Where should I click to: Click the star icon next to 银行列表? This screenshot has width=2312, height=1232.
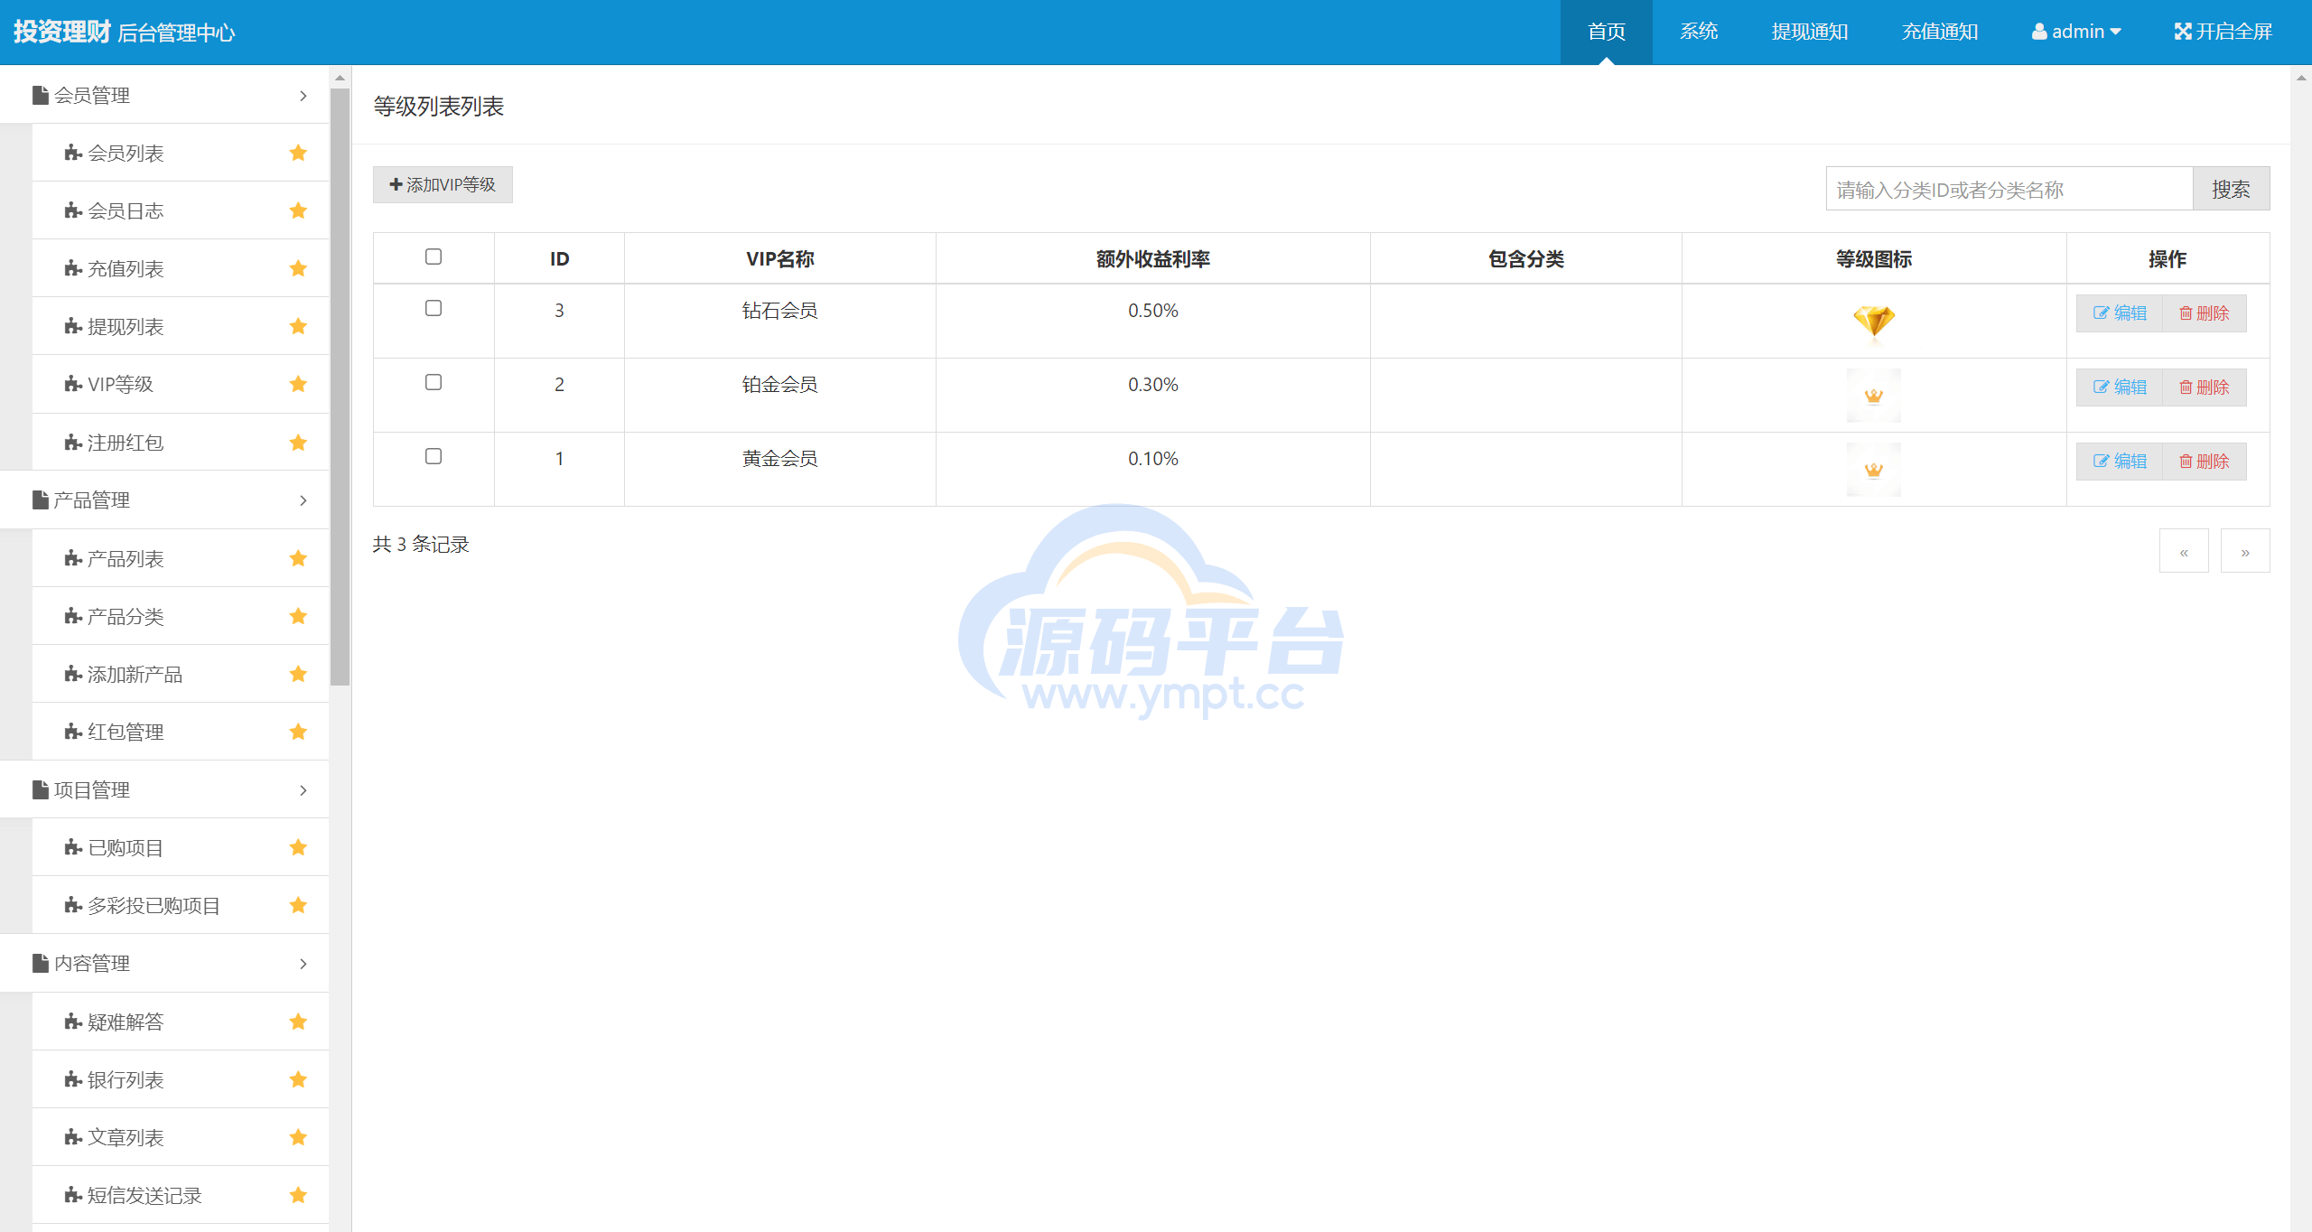pyautogui.click(x=298, y=1079)
